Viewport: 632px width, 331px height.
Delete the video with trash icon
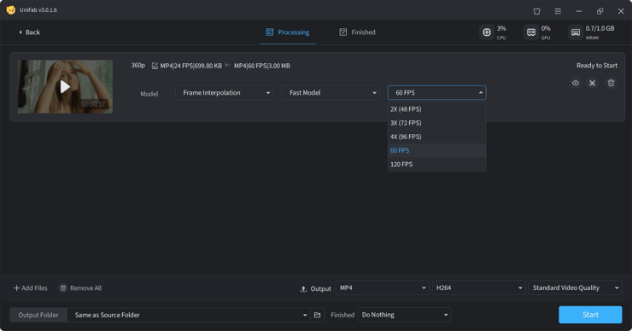tap(611, 83)
